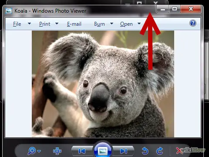Open the Burn menu
The image size is (209, 157).
click(x=99, y=24)
